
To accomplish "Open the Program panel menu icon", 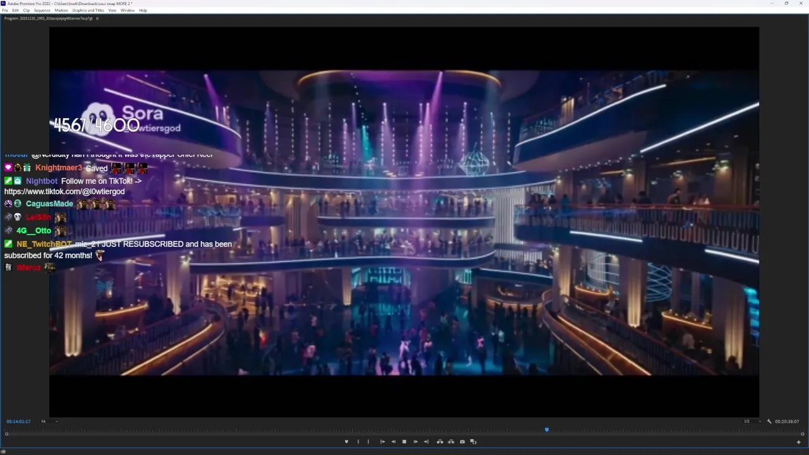I will (x=97, y=18).
